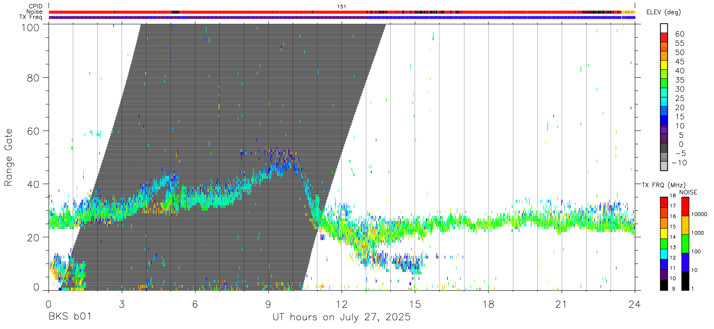Click the 18 hour tick on time axis

pyautogui.click(x=488, y=303)
